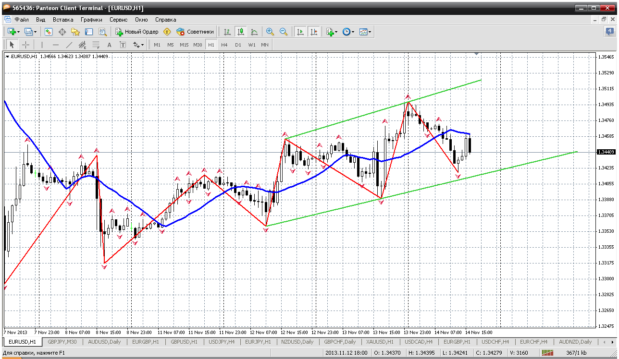Open the Market Watch window icon

point(49,32)
